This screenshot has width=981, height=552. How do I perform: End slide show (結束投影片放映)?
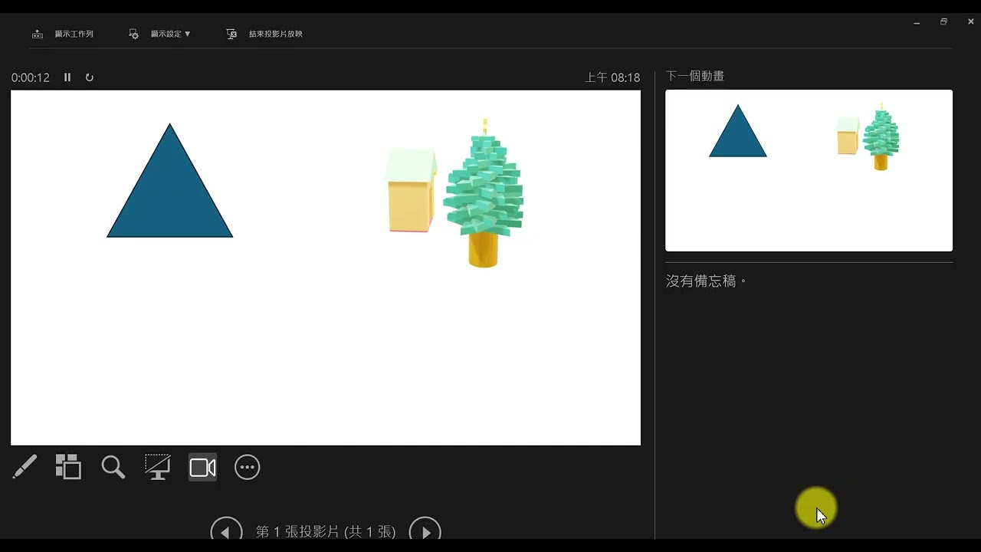pyautogui.click(x=264, y=34)
